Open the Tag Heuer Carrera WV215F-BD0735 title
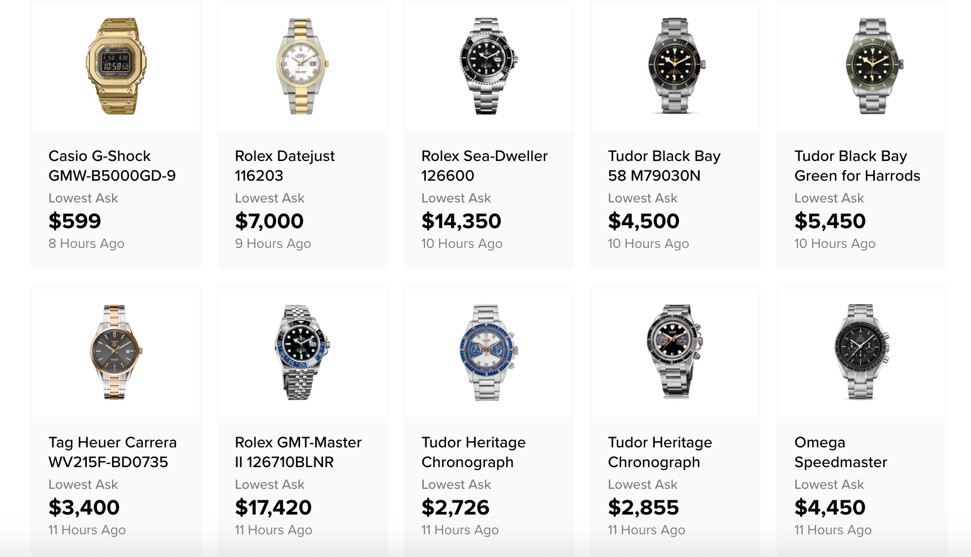The image size is (971, 557). (x=112, y=452)
